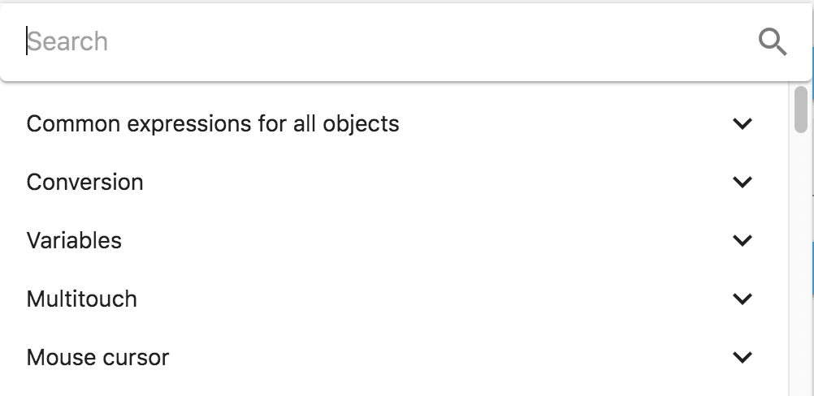Click the Multitouch category label
This screenshot has height=396, width=814.
coord(82,299)
